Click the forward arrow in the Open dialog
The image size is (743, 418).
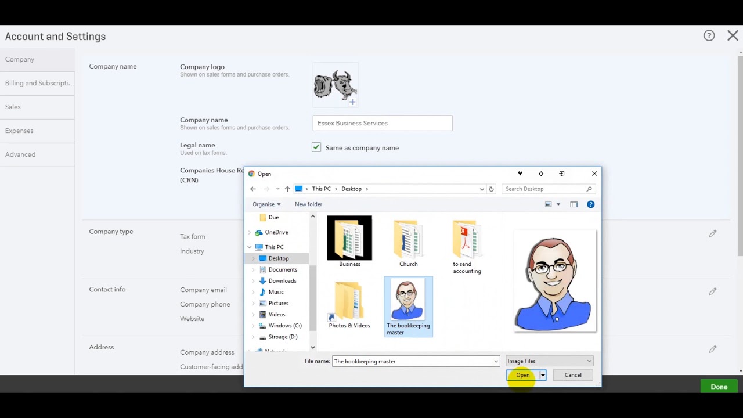pos(267,189)
